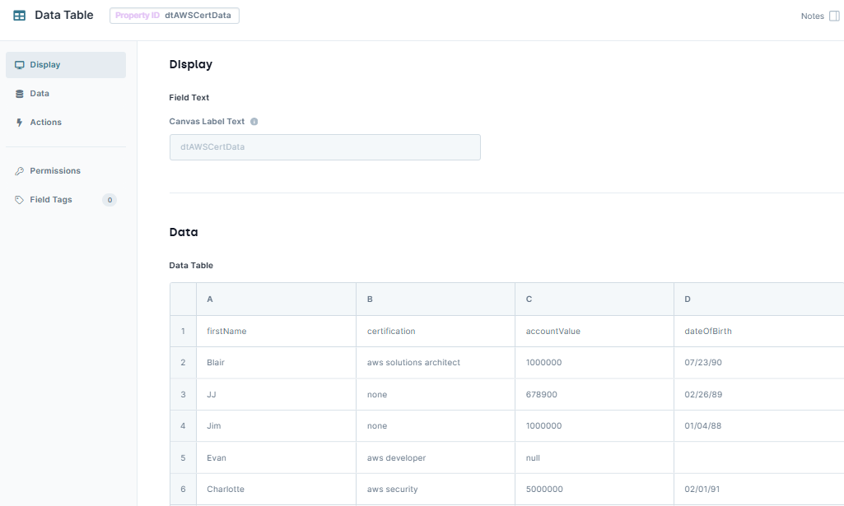This screenshot has width=844, height=506.
Task: Select the monitor icon beside Display
Action: pos(18,64)
